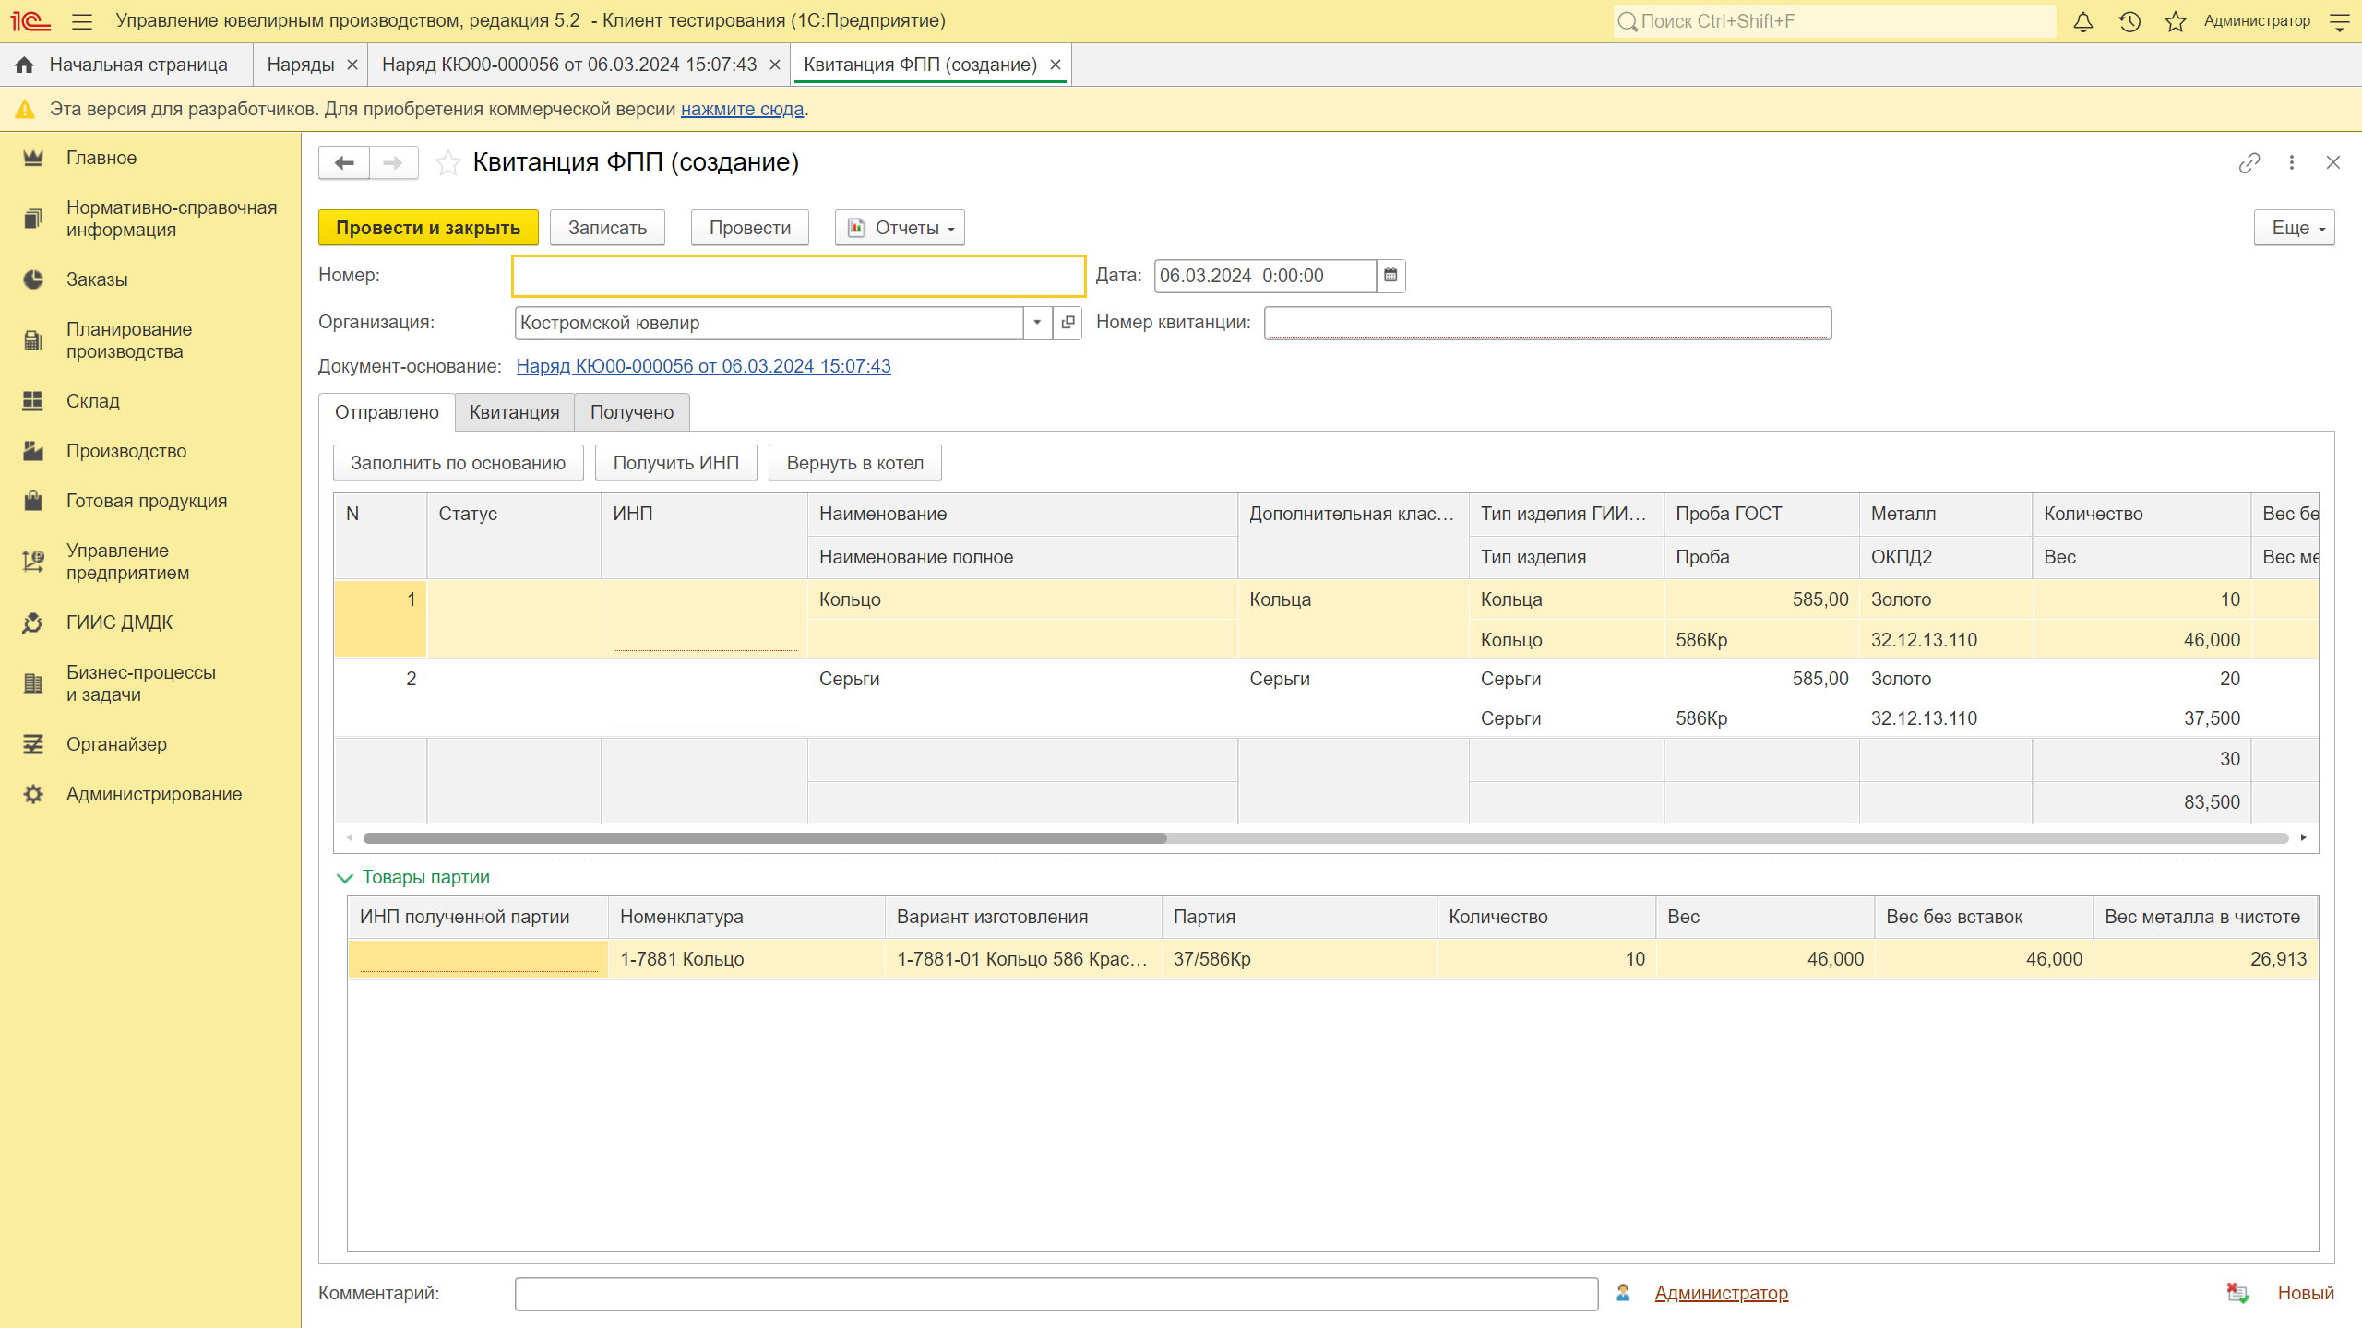Click the Записать button
This screenshot has height=1328, width=2362.
coord(607,228)
